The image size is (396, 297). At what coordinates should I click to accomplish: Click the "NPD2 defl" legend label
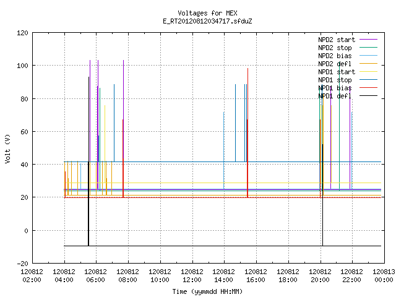click(335, 64)
